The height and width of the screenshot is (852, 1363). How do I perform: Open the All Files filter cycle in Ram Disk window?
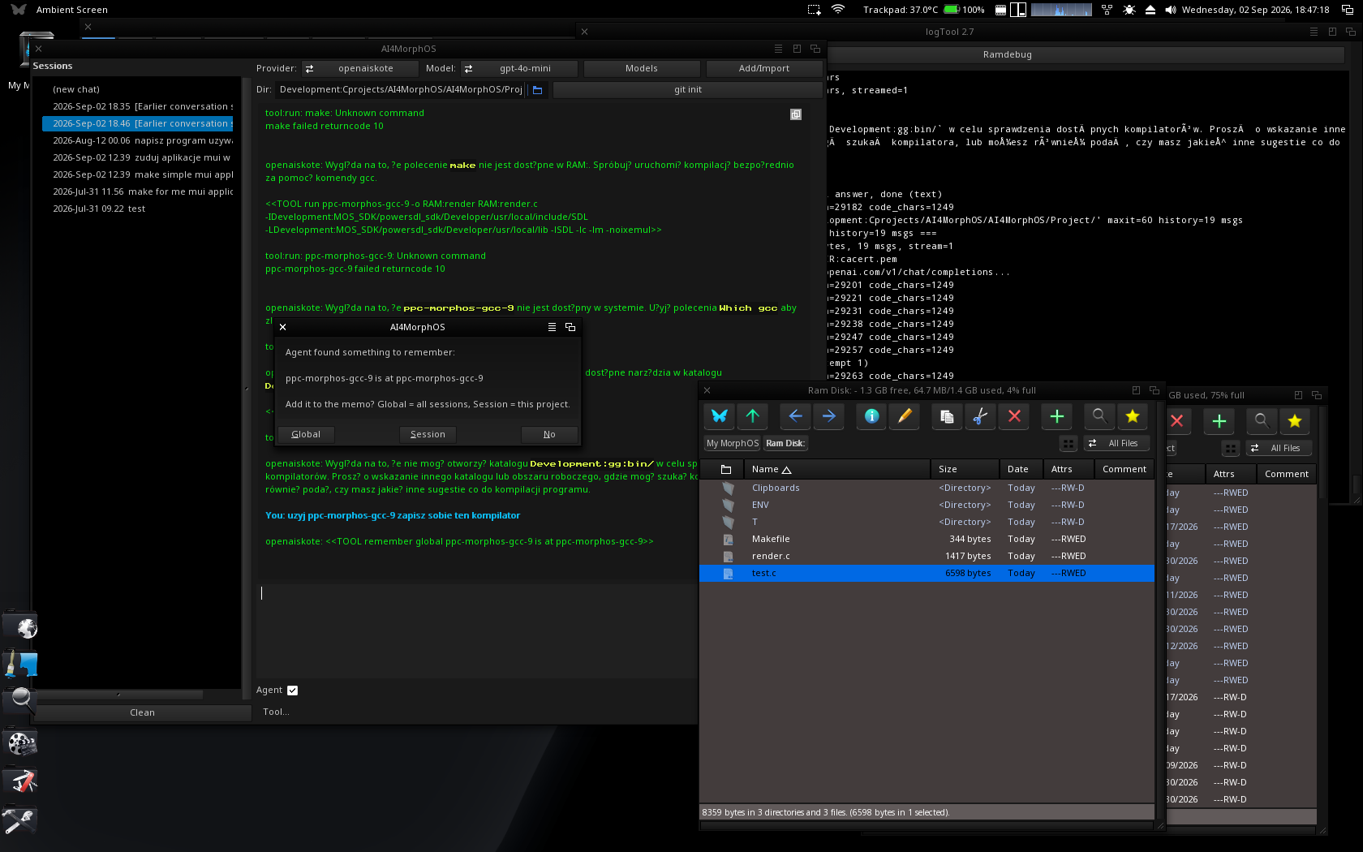pos(1116,444)
